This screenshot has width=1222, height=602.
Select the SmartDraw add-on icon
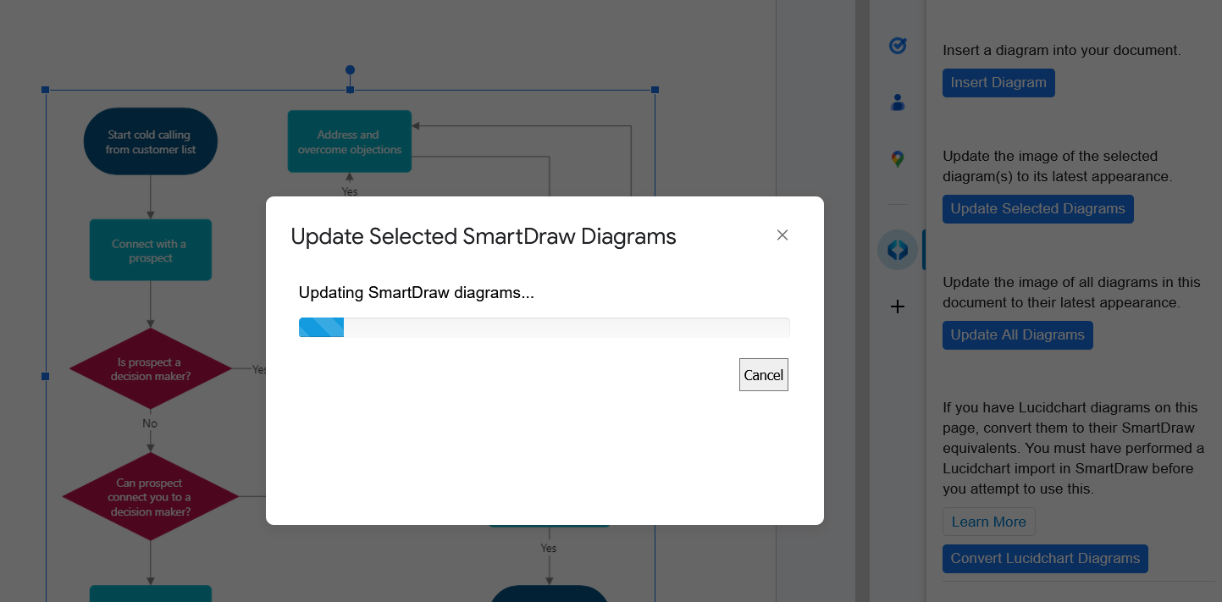897,249
